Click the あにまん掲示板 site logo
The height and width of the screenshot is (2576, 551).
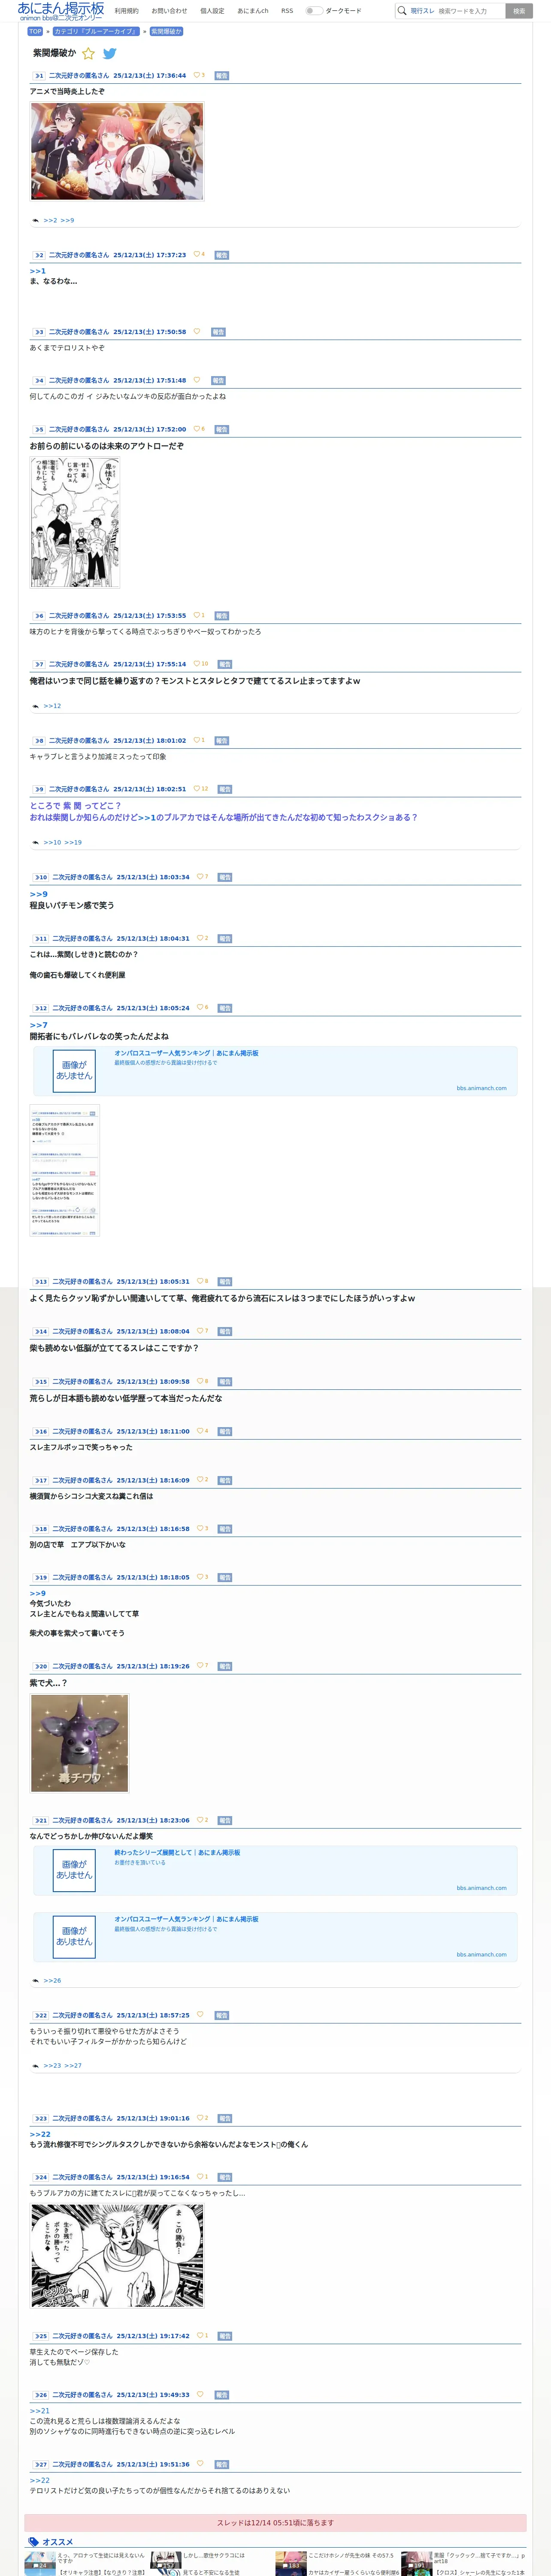pyautogui.click(x=60, y=11)
